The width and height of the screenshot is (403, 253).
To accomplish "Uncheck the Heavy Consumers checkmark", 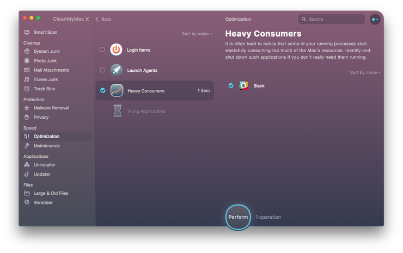I will click(x=103, y=90).
